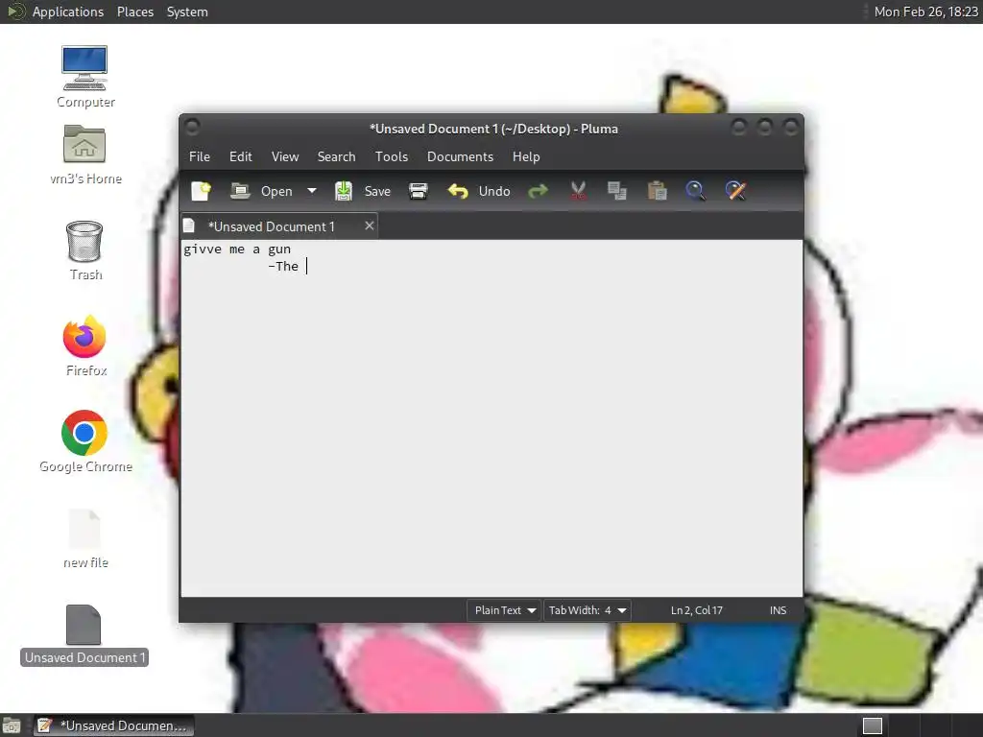Click inside the text editing area
This screenshot has height=737, width=983.
pos(491,418)
